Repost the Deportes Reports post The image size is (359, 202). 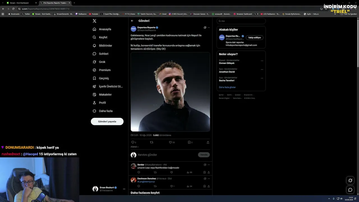pyautogui.click(x=152, y=142)
